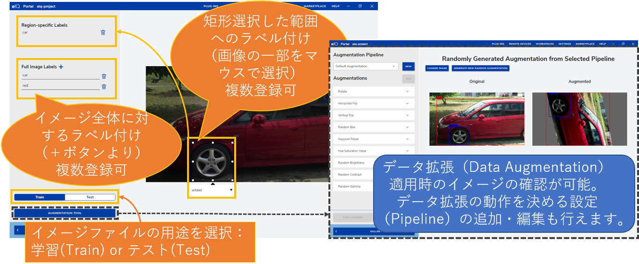Delete the region-specific 'car' label
The image size is (639, 264).
click(x=103, y=33)
